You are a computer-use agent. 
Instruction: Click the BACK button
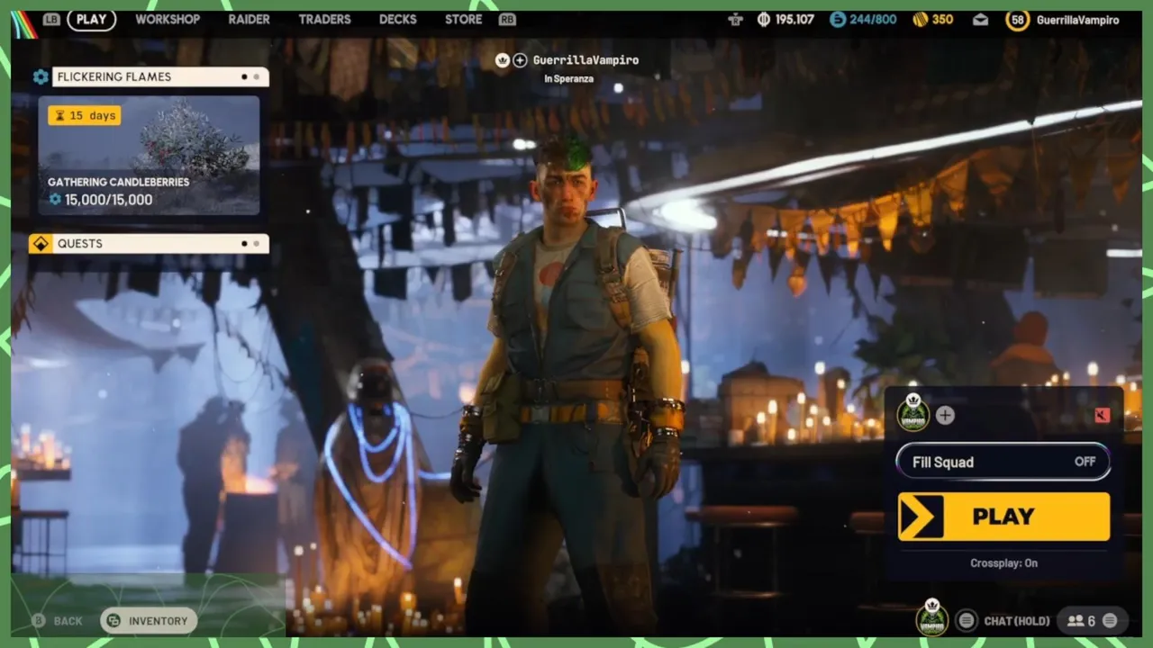point(68,621)
